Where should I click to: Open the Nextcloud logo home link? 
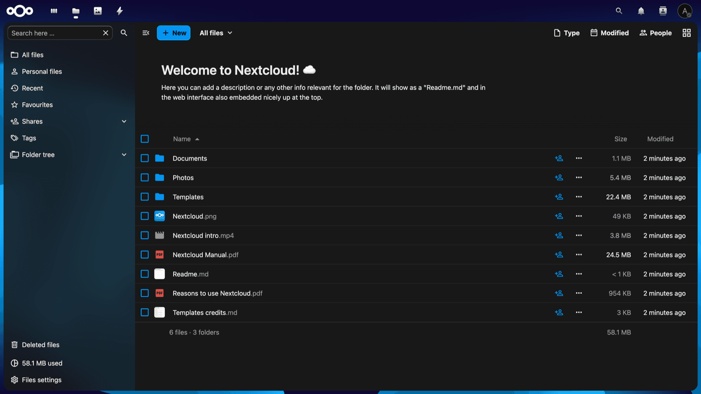click(20, 11)
